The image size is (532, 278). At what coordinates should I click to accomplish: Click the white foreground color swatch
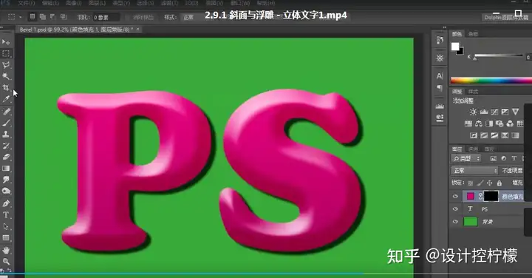pyautogui.click(x=455, y=47)
